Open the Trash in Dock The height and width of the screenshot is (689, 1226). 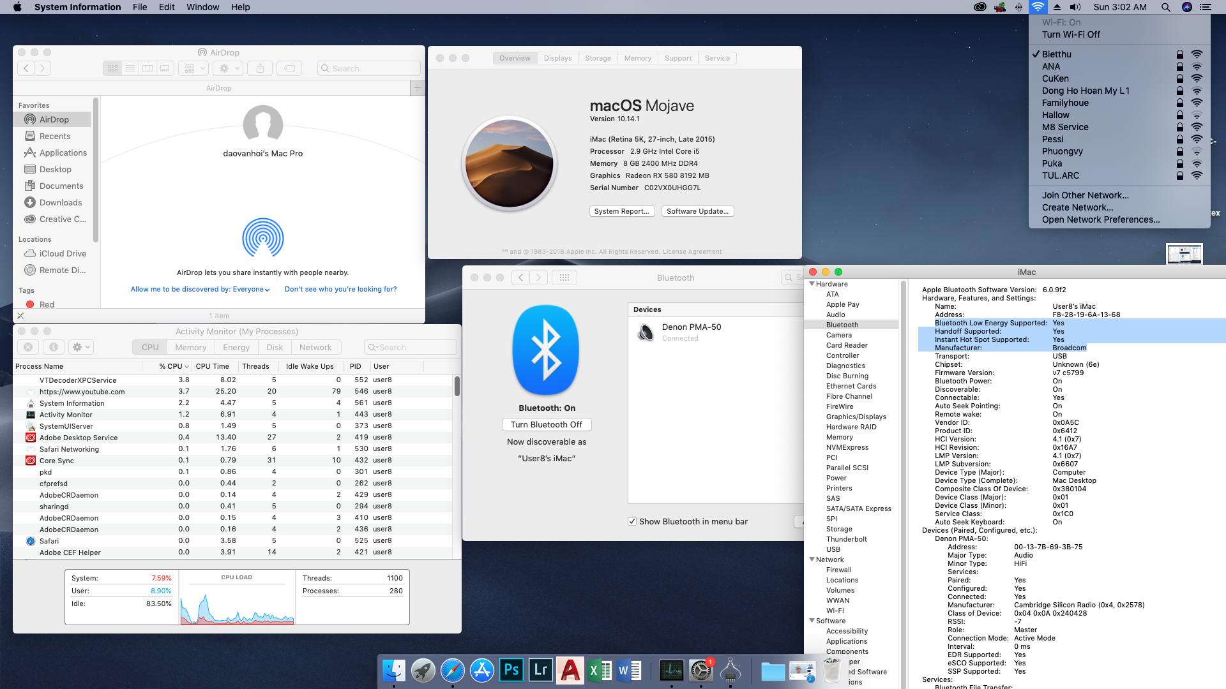tap(831, 670)
